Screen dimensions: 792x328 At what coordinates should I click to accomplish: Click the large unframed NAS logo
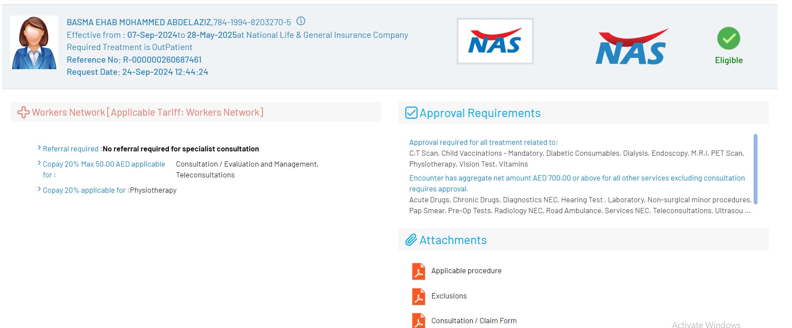[x=631, y=47]
